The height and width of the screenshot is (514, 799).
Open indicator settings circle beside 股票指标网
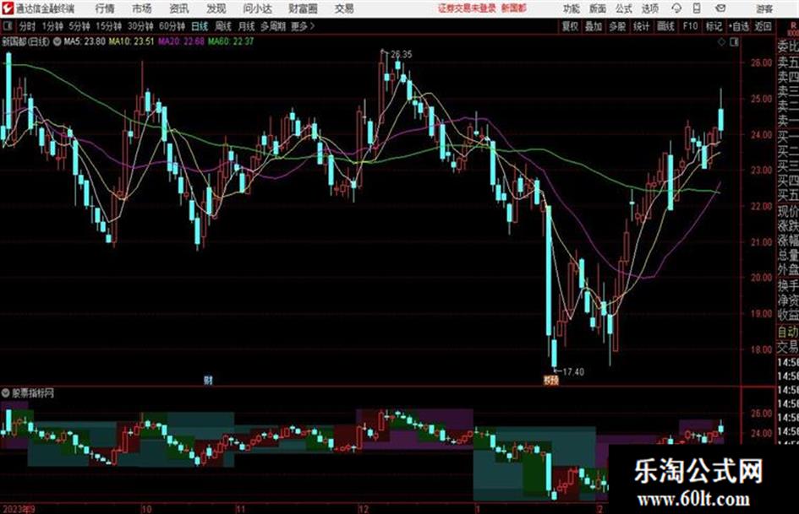coord(6,392)
